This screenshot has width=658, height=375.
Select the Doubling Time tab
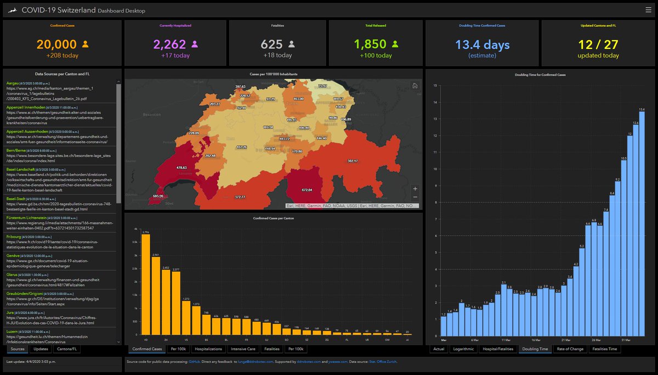[535, 349]
